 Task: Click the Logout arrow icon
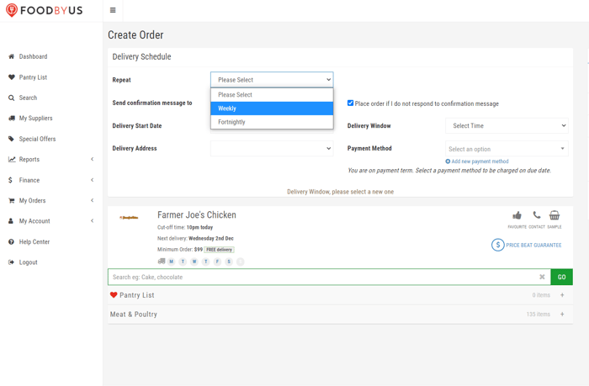coord(11,262)
